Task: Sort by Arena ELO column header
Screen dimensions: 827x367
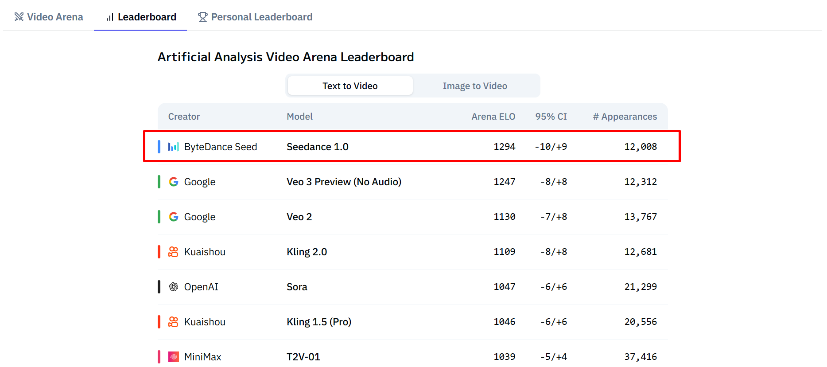Action: click(x=493, y=117)
